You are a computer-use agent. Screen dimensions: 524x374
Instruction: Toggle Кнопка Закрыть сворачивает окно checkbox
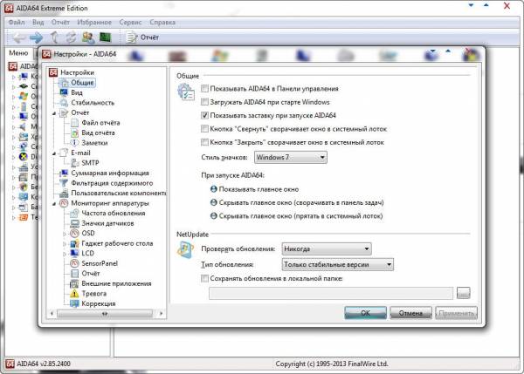(x=204, y=142)
